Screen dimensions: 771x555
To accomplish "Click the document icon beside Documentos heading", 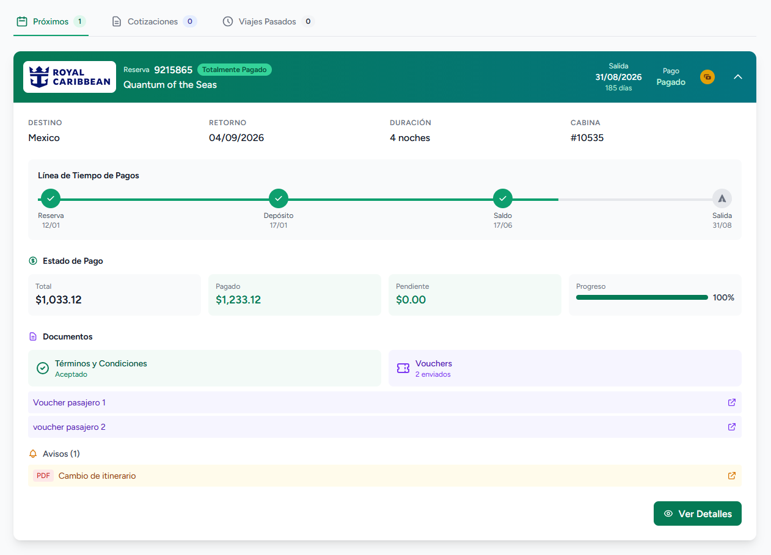I will click(31, 336).
